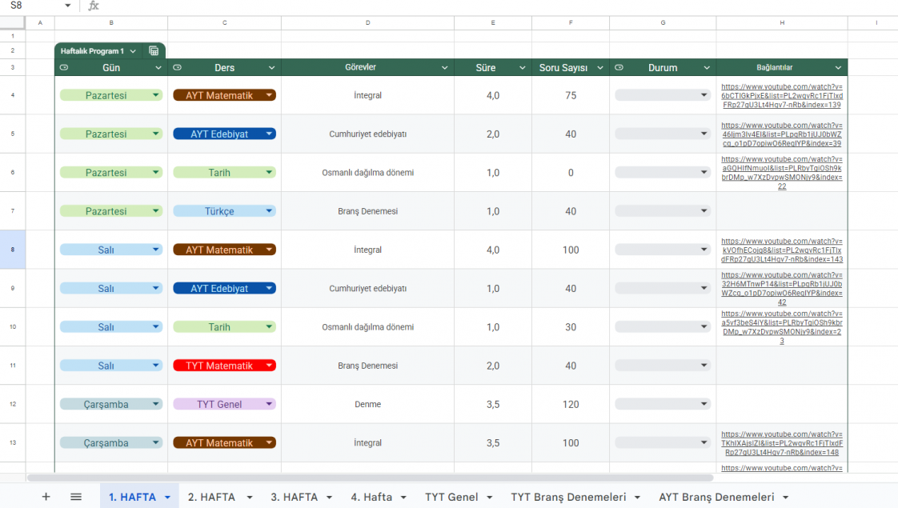Click the table view icon beside Haftalık Program 1
898x508 pixels.
point(154,51)
